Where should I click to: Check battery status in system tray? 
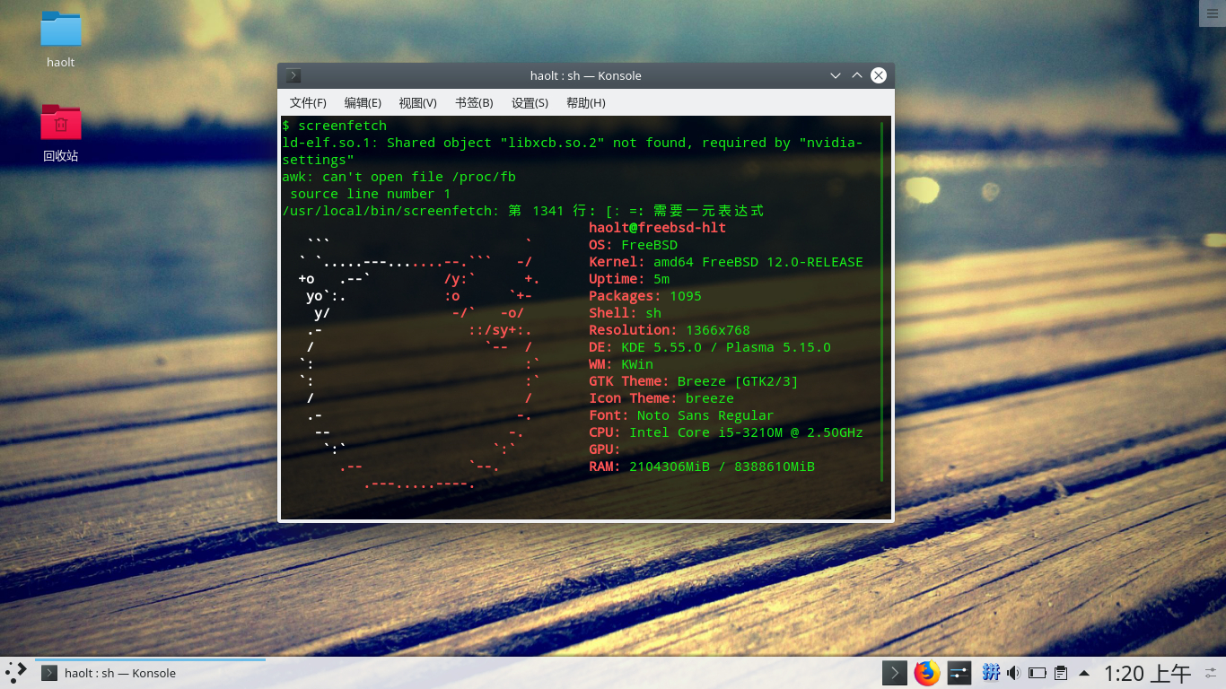(x=1038, y=673)
